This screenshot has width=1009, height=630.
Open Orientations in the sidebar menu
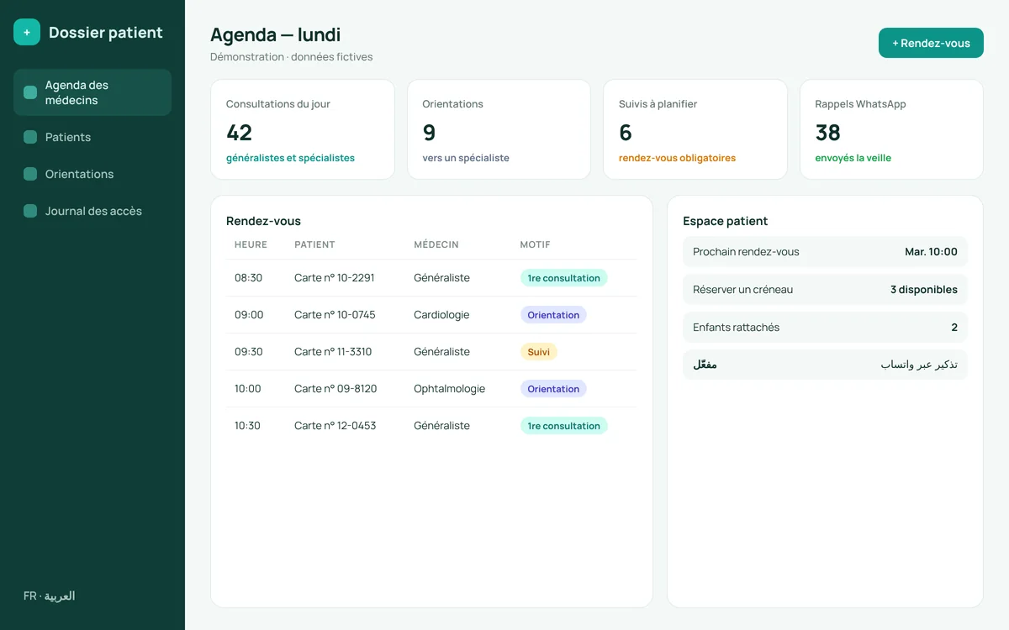point(92,174)
